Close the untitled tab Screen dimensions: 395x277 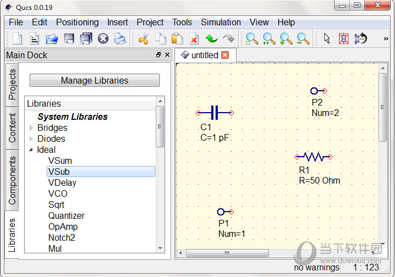pos(225,55)
